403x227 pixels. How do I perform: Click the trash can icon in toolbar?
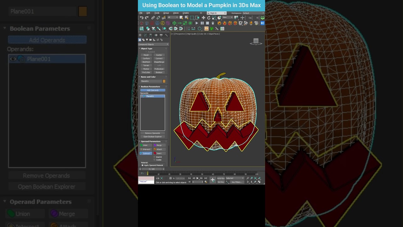pos(213,23)
